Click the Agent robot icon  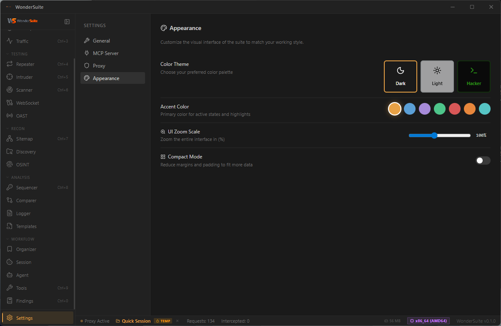[x=10, y=275]
